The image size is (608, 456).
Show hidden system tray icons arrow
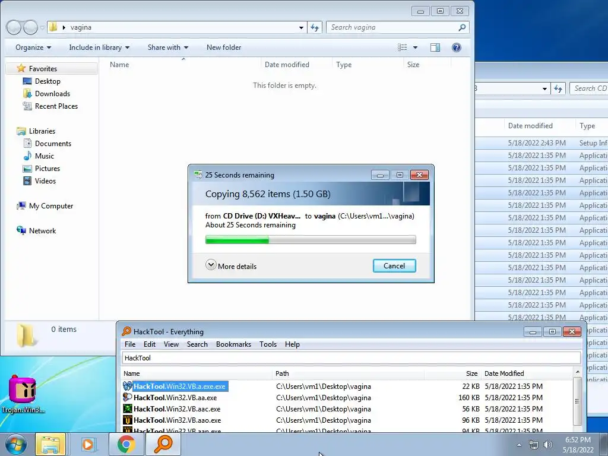pos(519,445)
